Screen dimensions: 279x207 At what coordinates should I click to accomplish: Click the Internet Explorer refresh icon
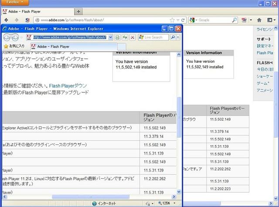(125, 37)
